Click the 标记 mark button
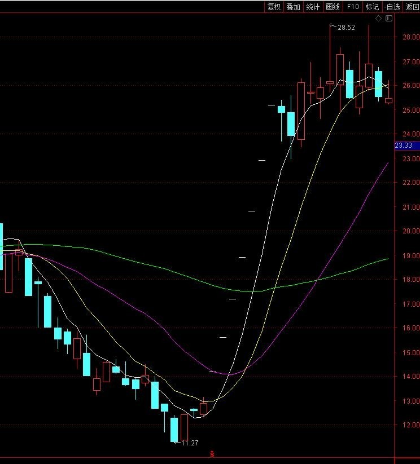The width and height of the screenshot is (420, 464). [x=372, y=7]
